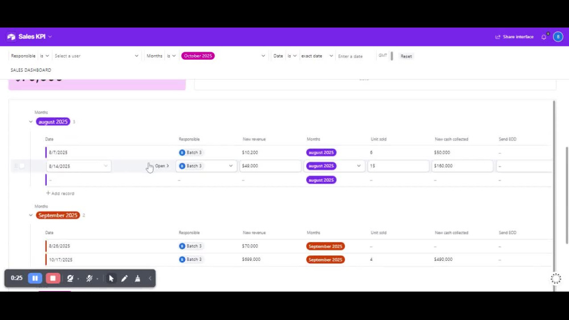Open the notifications bell

pos(544,36)
